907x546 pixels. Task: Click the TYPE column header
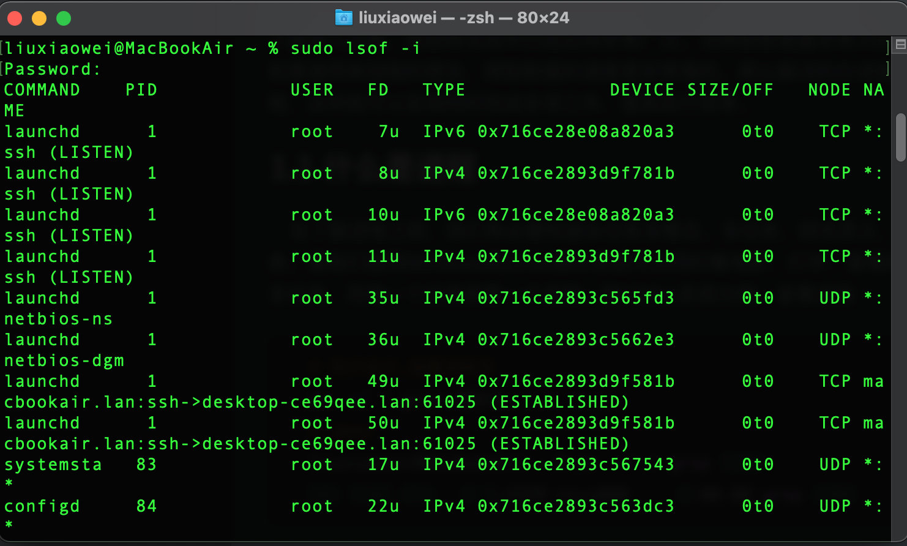pyautogui.click(x=444, y=90)
